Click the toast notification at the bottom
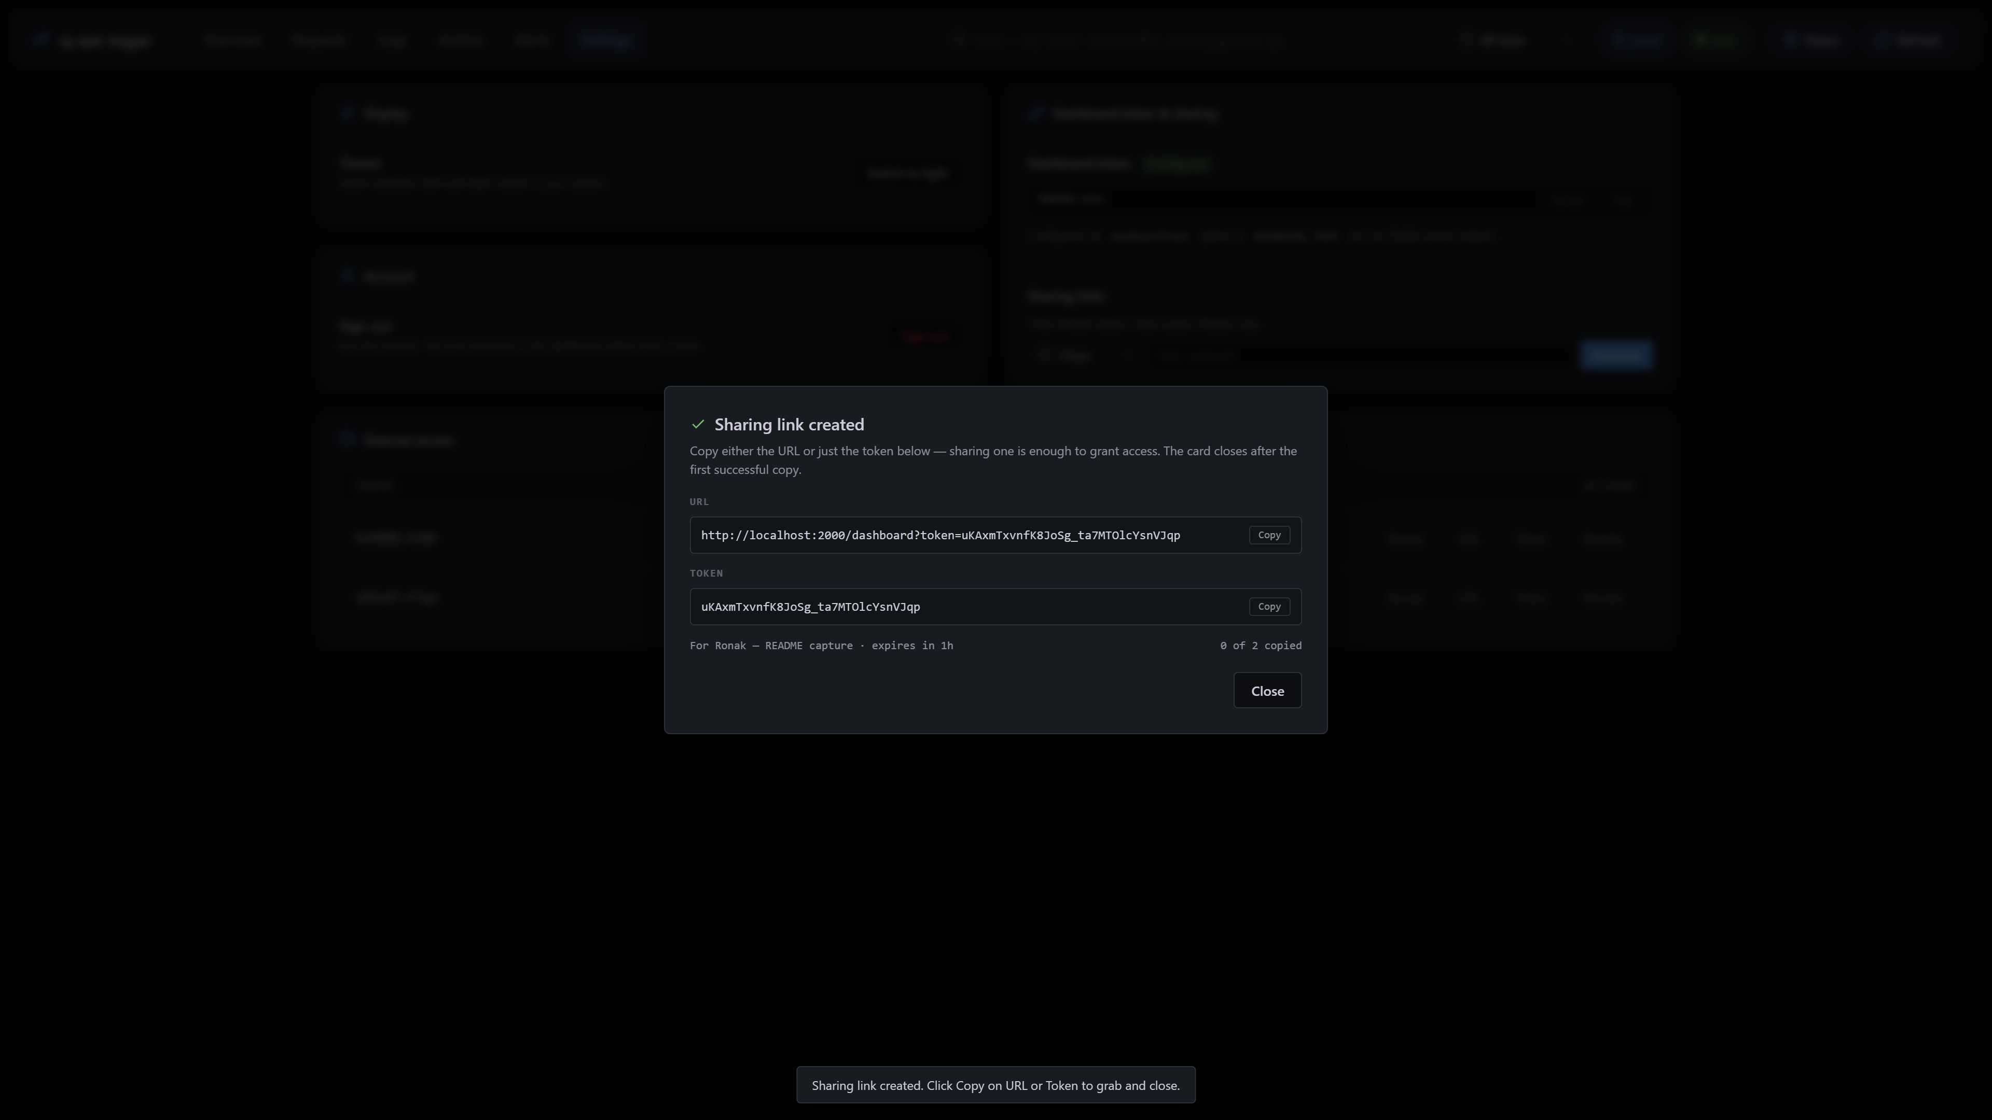The height and width of the screenshot is (1120, 1992). (996, 1085)
